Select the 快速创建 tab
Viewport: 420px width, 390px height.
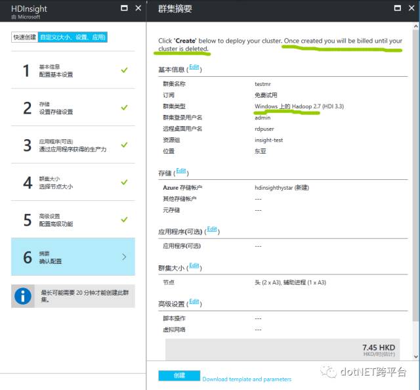click(x=25, y=37)
